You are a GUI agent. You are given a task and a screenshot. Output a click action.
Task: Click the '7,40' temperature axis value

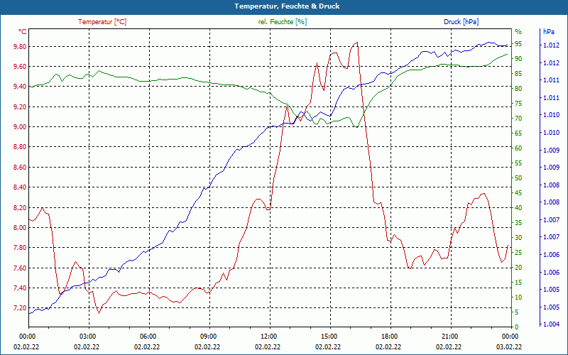pos(21,288)
